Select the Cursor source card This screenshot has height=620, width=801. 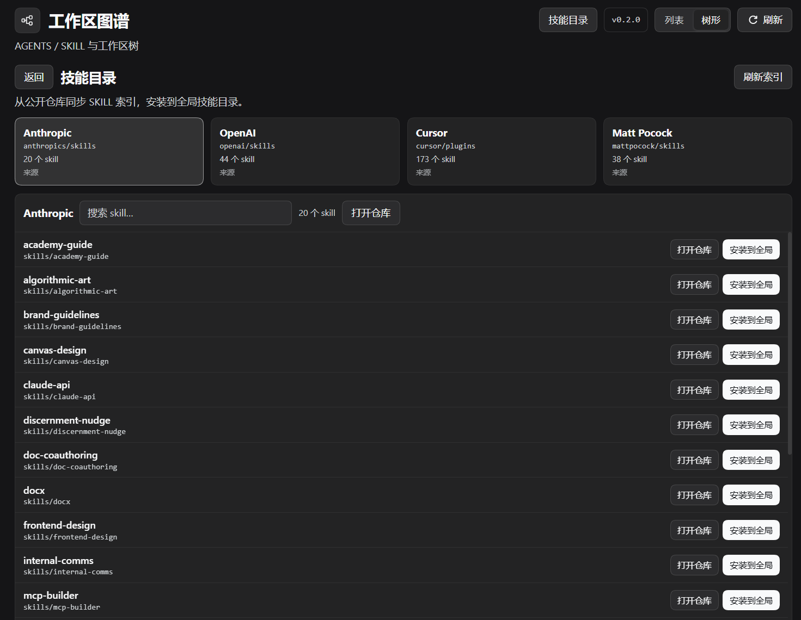click(502, 152)
